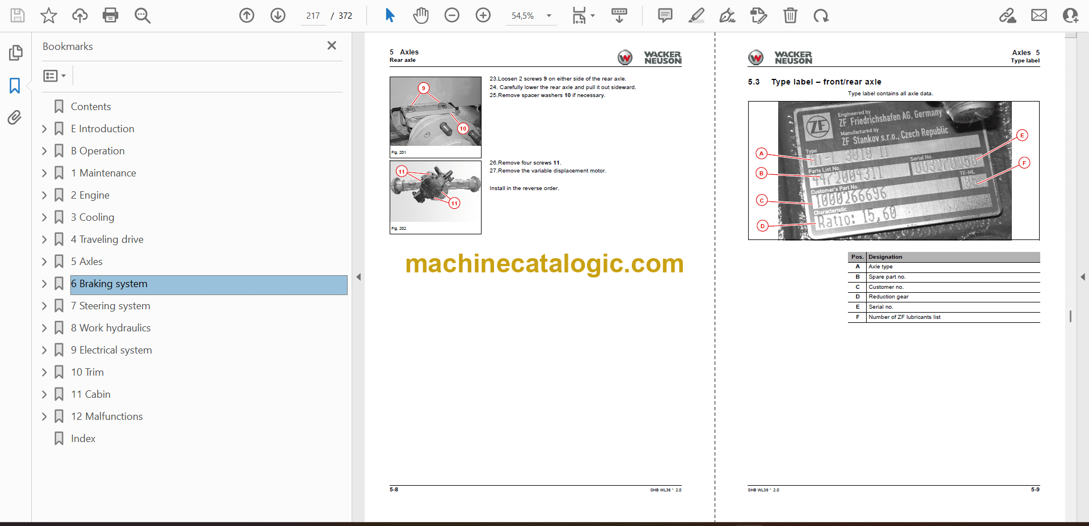This screenshot has width=1089, height=526.
Task: Toggle the Bookmarks panel icon
Action: [x=15, y=86]
